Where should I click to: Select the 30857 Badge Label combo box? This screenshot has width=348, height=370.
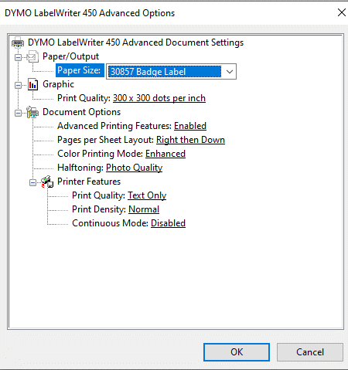[171, 72]
